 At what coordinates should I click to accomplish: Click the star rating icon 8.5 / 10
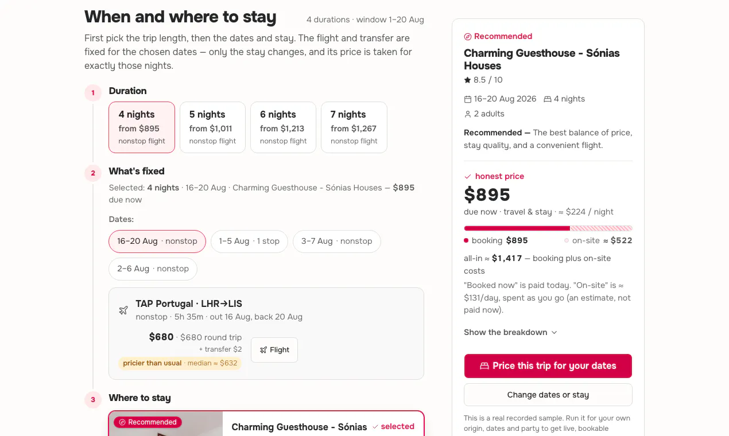[467, 80]
